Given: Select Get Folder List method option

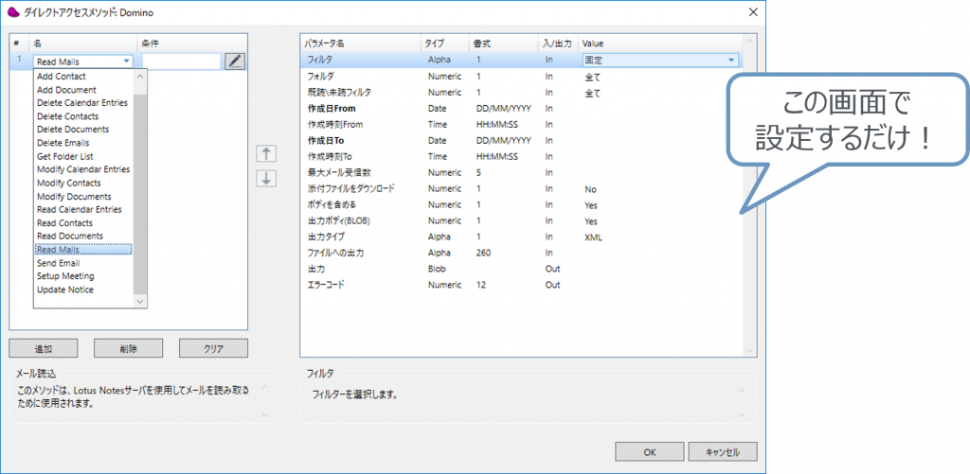Looking at the screenshot, I should pos(64,156).
